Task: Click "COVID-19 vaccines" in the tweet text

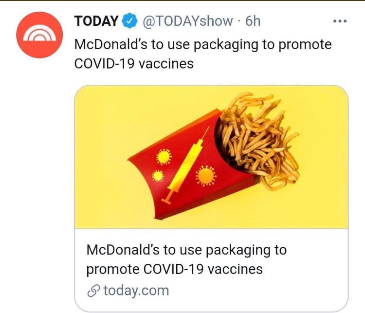Action: [134, 64]
